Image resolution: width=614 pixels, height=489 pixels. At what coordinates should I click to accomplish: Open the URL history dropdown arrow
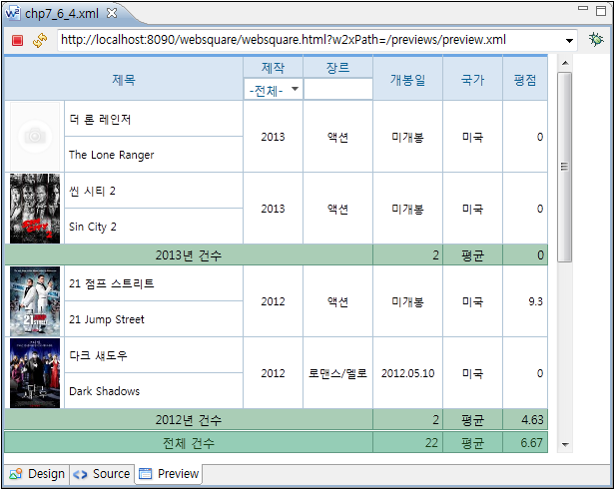[569, 41]
